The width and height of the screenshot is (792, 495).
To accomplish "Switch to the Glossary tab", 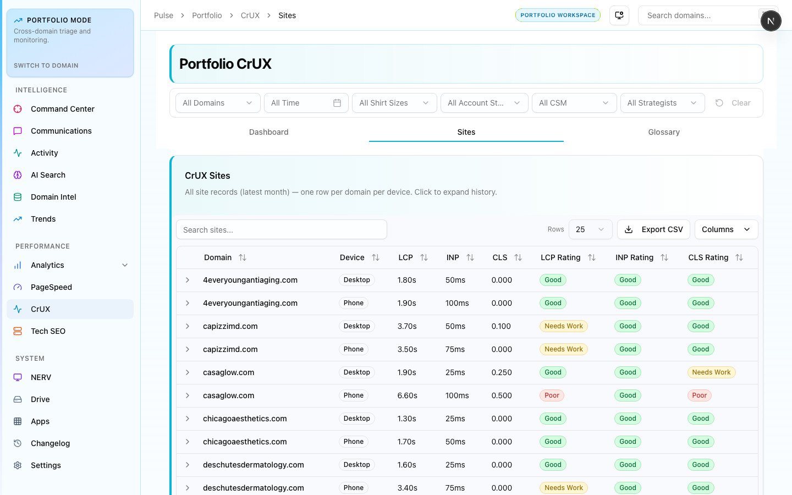I will [663, 132].
